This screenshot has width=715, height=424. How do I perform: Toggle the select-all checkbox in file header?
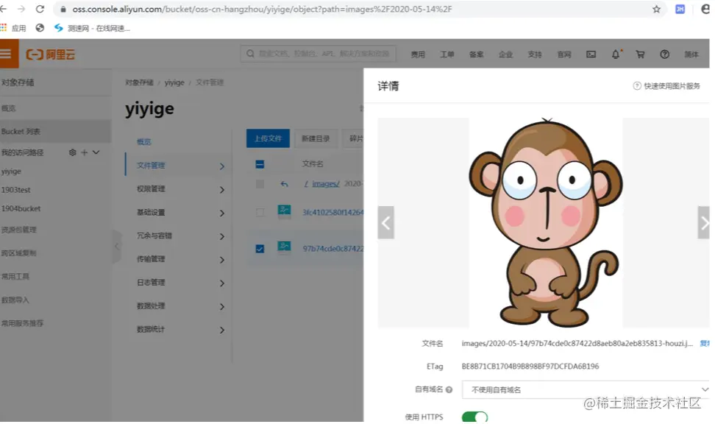point(260,164)
